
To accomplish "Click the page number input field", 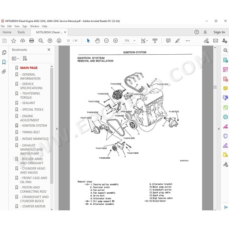I will pos(68,41).
